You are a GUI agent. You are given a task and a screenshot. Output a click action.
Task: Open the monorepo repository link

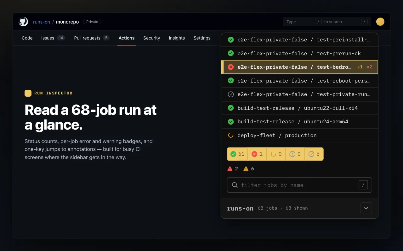[67, 22]
